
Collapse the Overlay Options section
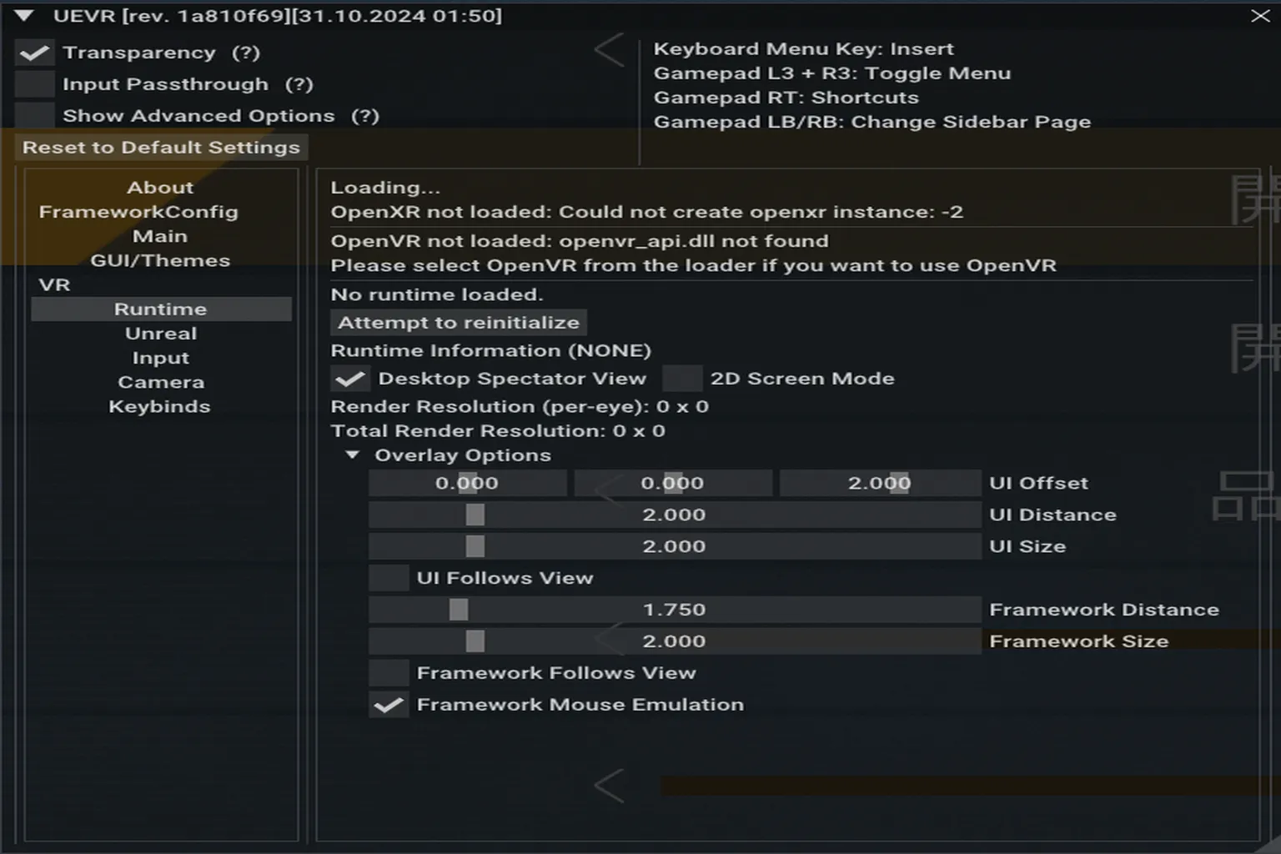(353, 455)
